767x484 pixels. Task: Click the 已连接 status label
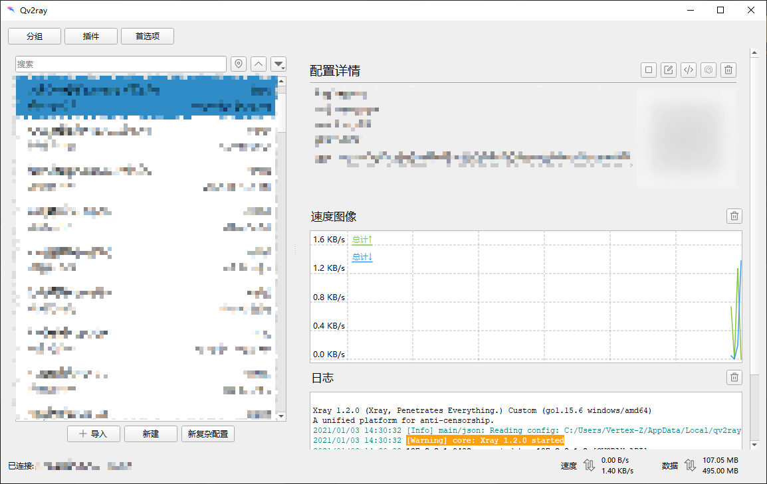(x=21, y=466)
